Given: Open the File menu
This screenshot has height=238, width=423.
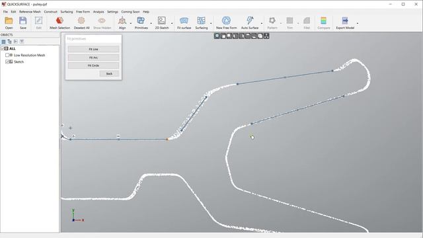Looking at the screenshot, I should click(x=5, y=12).
